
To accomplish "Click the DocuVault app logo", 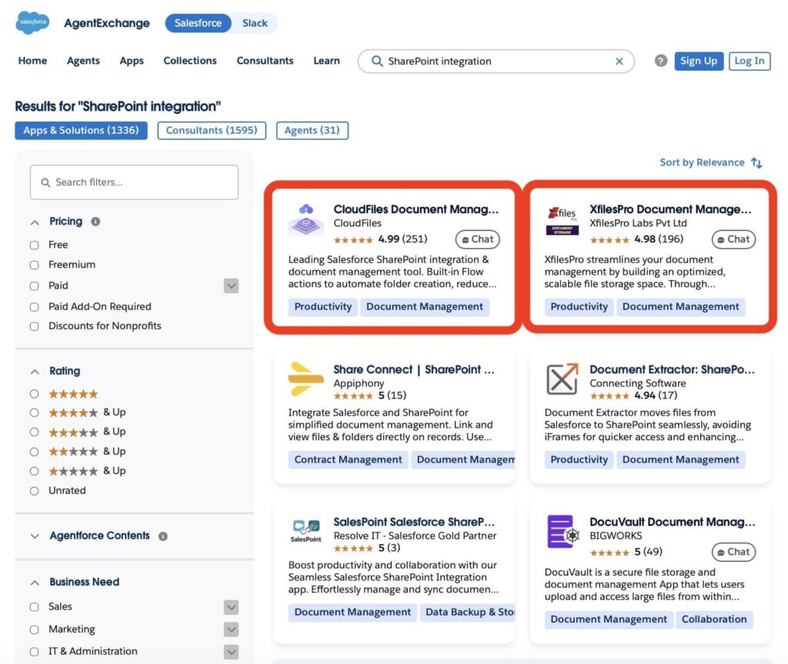I will 563,532.
